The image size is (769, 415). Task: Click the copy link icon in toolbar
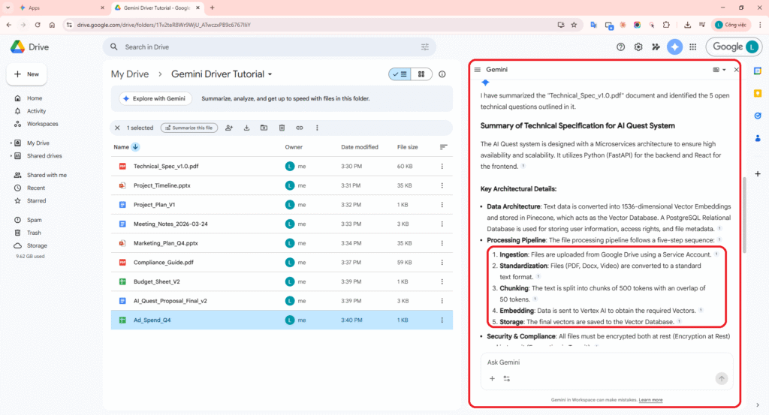(300, 128)
